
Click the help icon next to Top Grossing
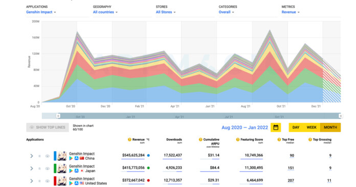click(x=310, y=139)
